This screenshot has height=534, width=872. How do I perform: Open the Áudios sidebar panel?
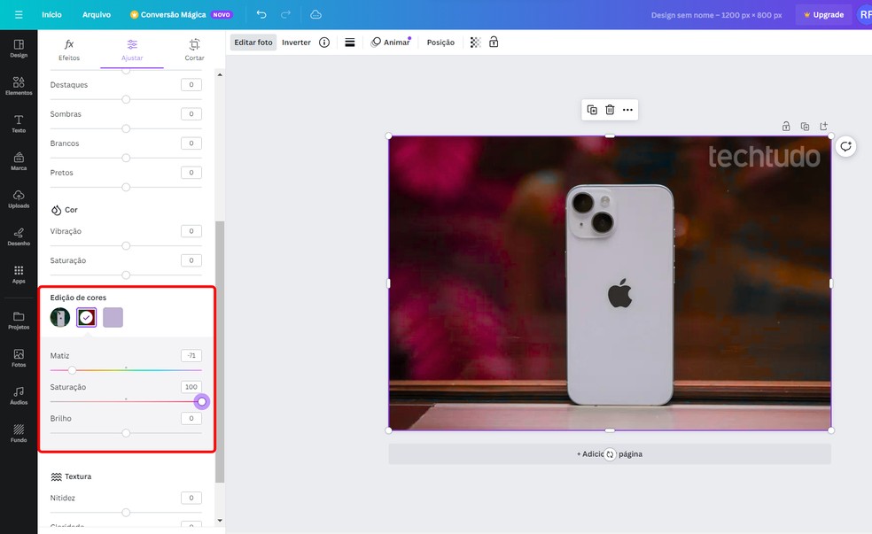tap(19, 396)
